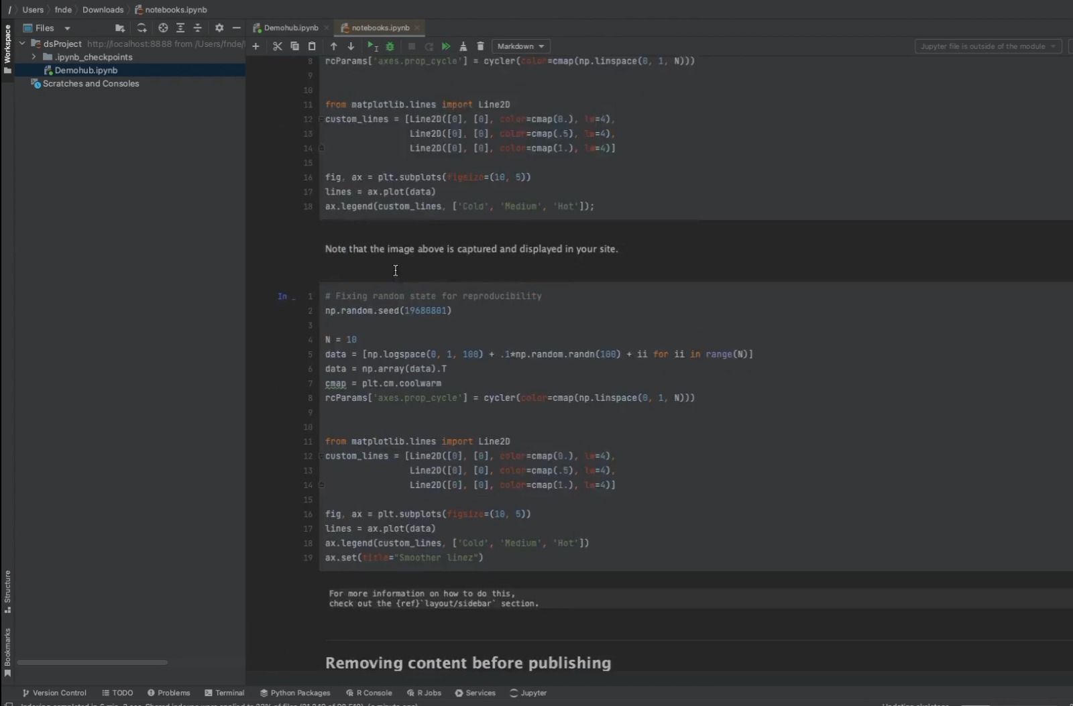1073x706 pixels.
Task: Cut the selected cell
Action: [277, 46]
